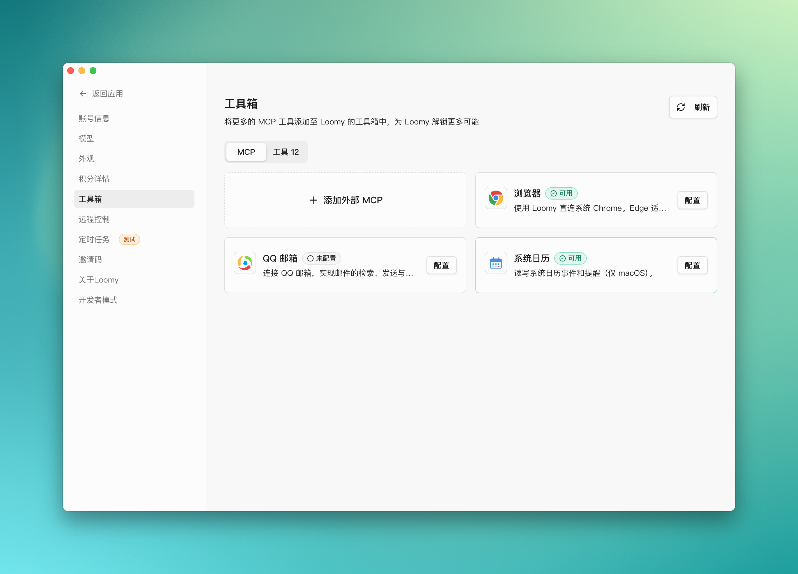Image resolution: width=798 pixels, height=574 pixels.
Task: Click the back arrow next to 返回应用
Action: click(x=82, y=93)
